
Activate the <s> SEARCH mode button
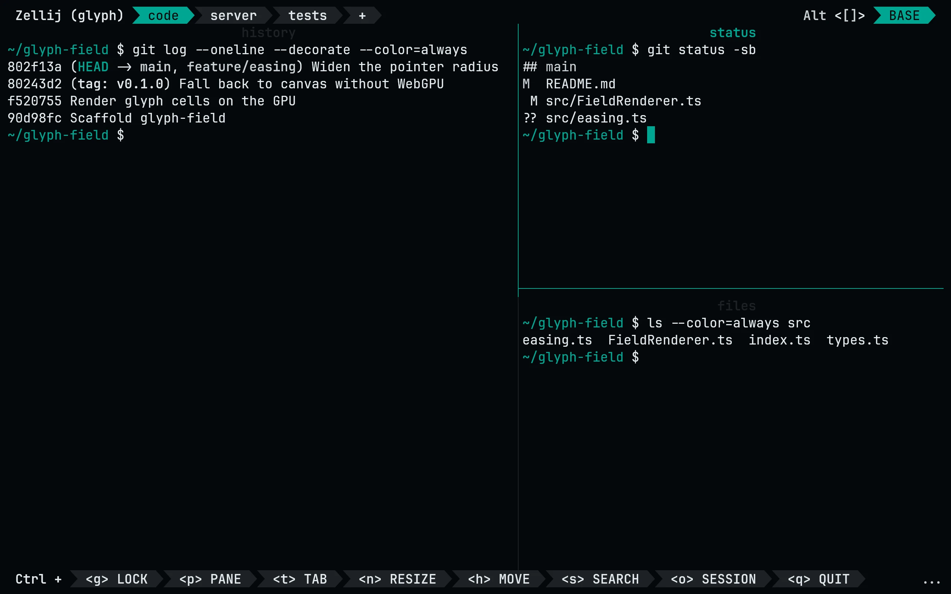point(600,579)
